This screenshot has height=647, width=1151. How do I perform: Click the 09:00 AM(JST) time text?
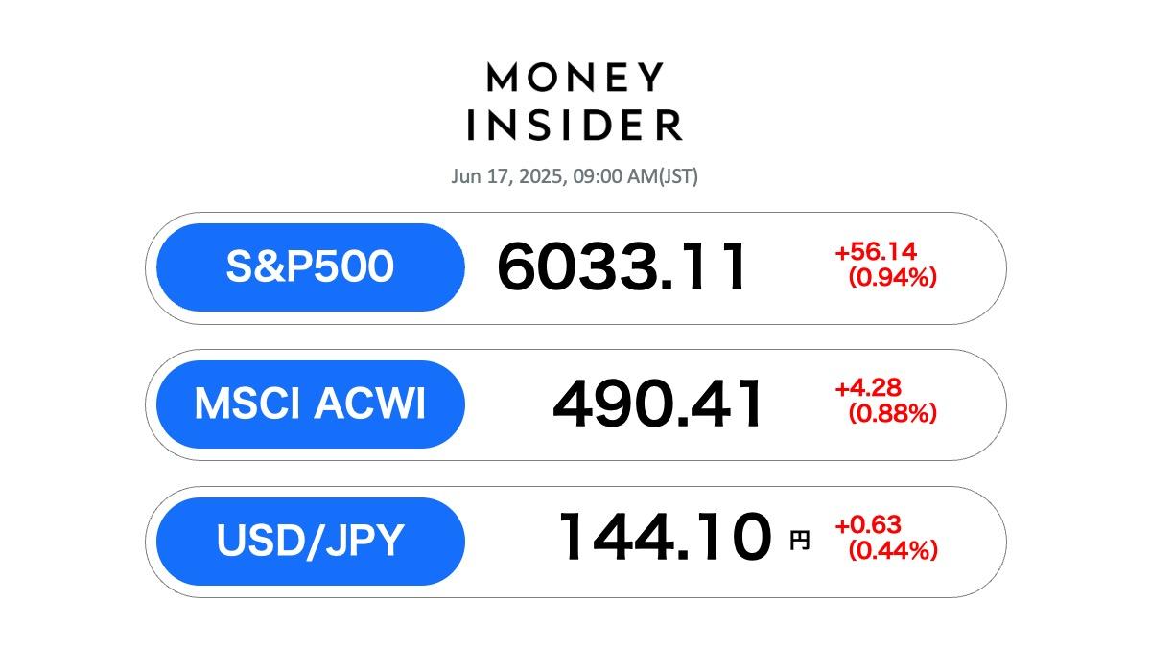635,177
